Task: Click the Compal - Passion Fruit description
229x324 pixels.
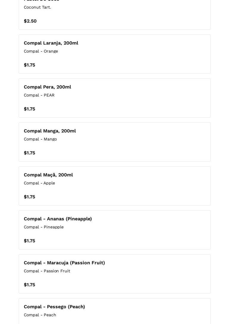Action: tap(47, 271)
